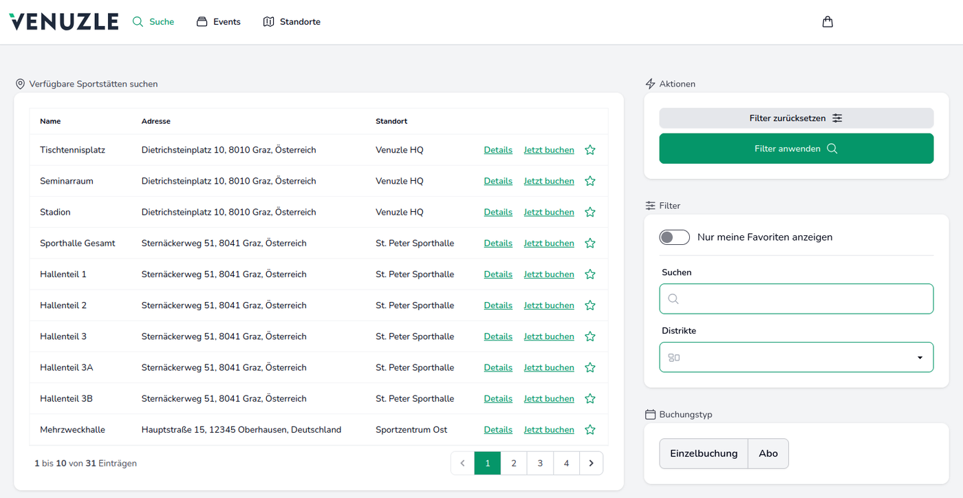Enable the Nur meine Favoriten anzeigen switch

click(x=674, y=237)
